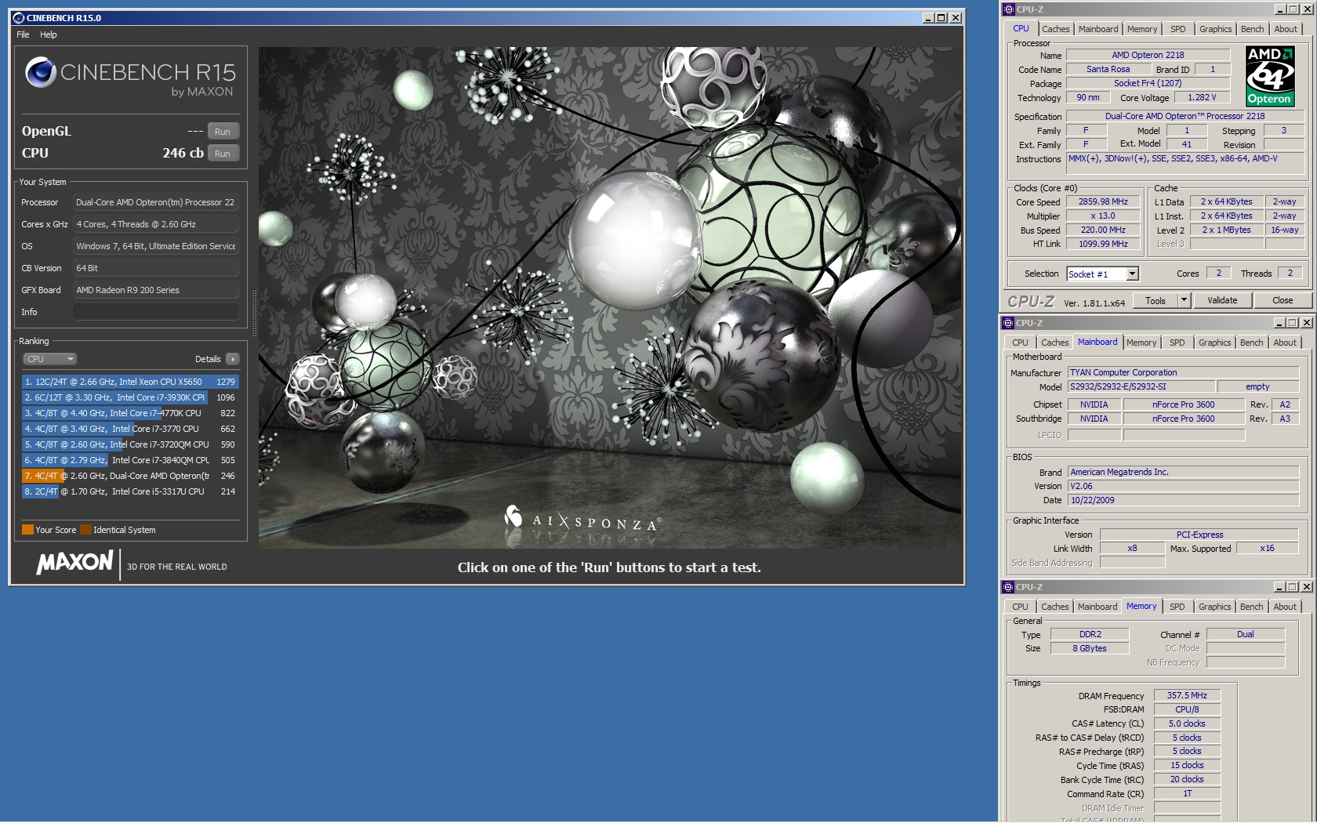Screen dimensions: 1317x823
Task: Click the Cinebench R15 logo icon
Action: click(40, 73)
